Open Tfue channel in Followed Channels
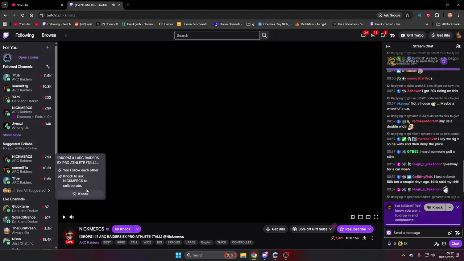This screenshot has width=464, height=261. [27, 78]
